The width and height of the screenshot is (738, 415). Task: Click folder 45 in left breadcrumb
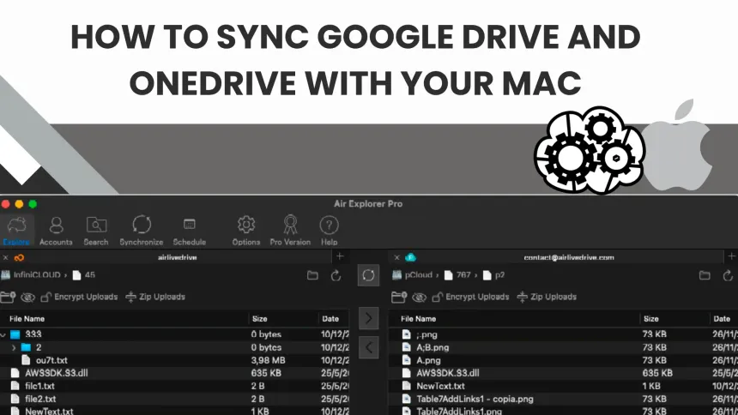84,275
